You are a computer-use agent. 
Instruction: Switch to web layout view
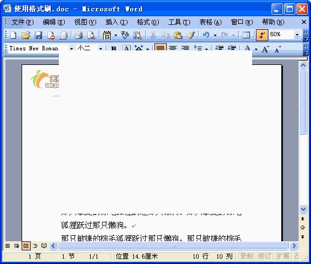pos(17,246)
